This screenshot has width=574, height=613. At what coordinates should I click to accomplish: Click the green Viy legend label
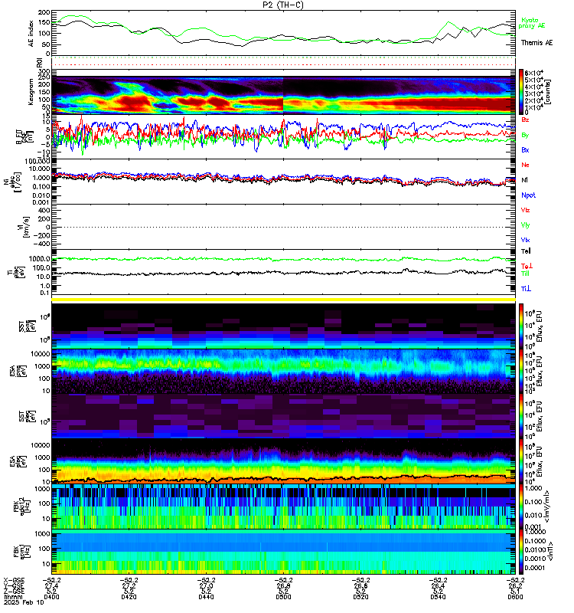pyautogui.click(x=525, y=225)
